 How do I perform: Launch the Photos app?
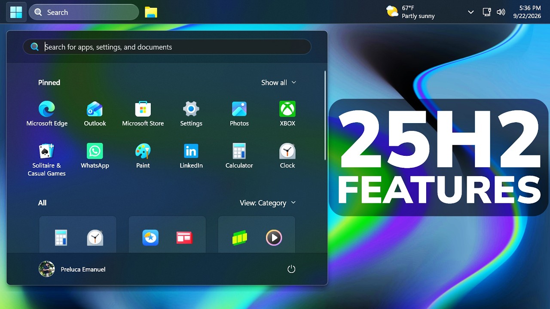(x=239, y=114)
